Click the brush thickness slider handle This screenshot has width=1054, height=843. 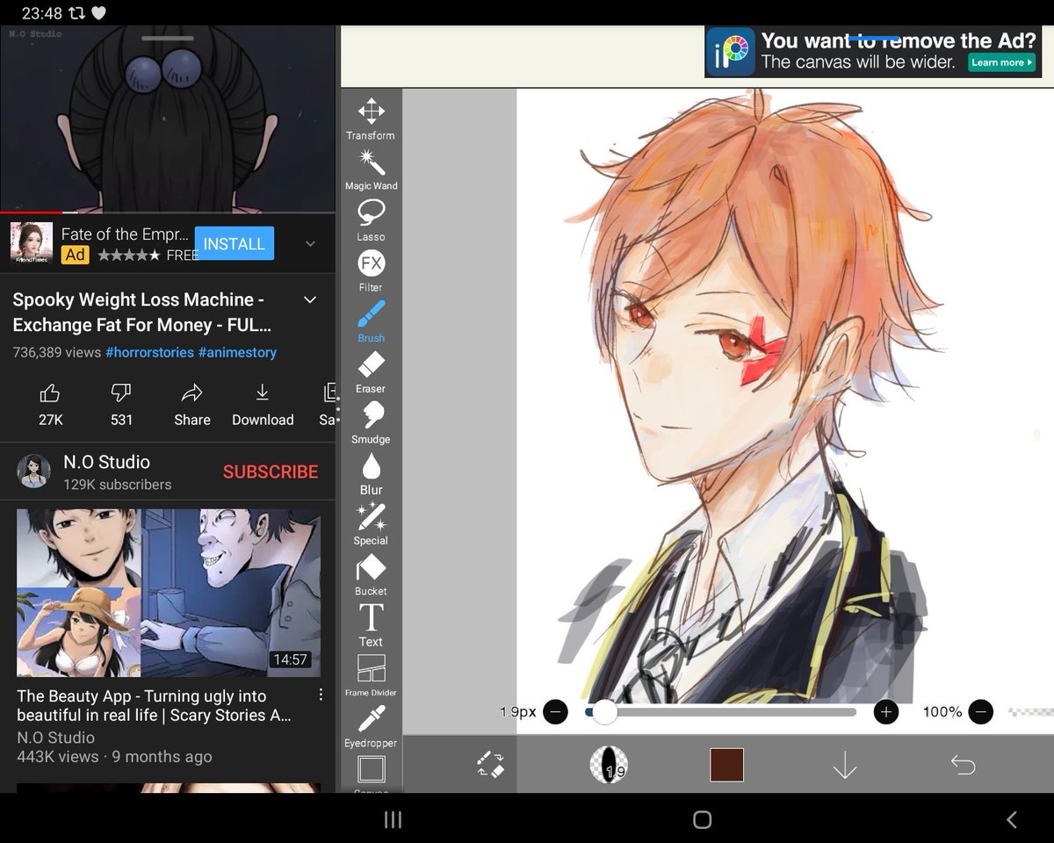click(x=604, y=712)
